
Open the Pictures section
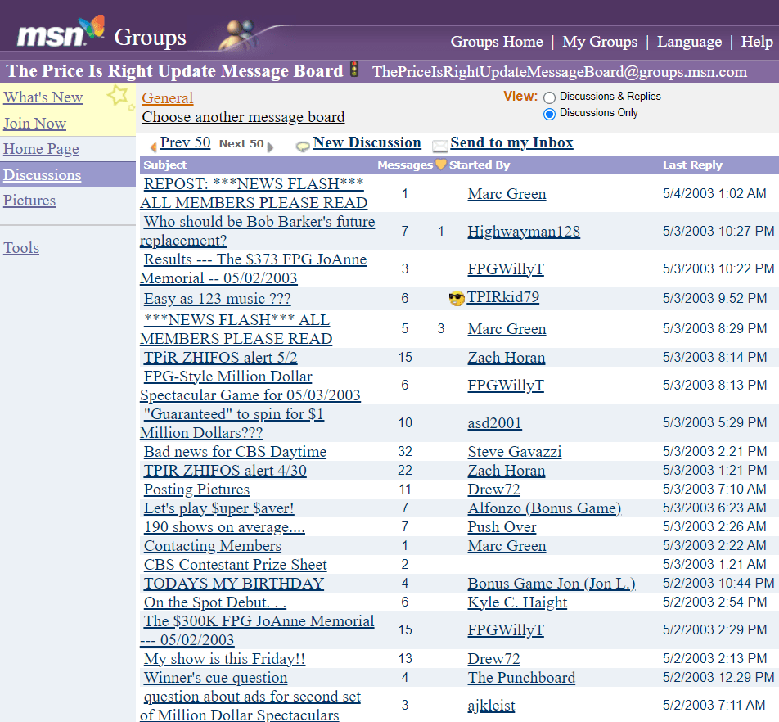tap(29, 201)
